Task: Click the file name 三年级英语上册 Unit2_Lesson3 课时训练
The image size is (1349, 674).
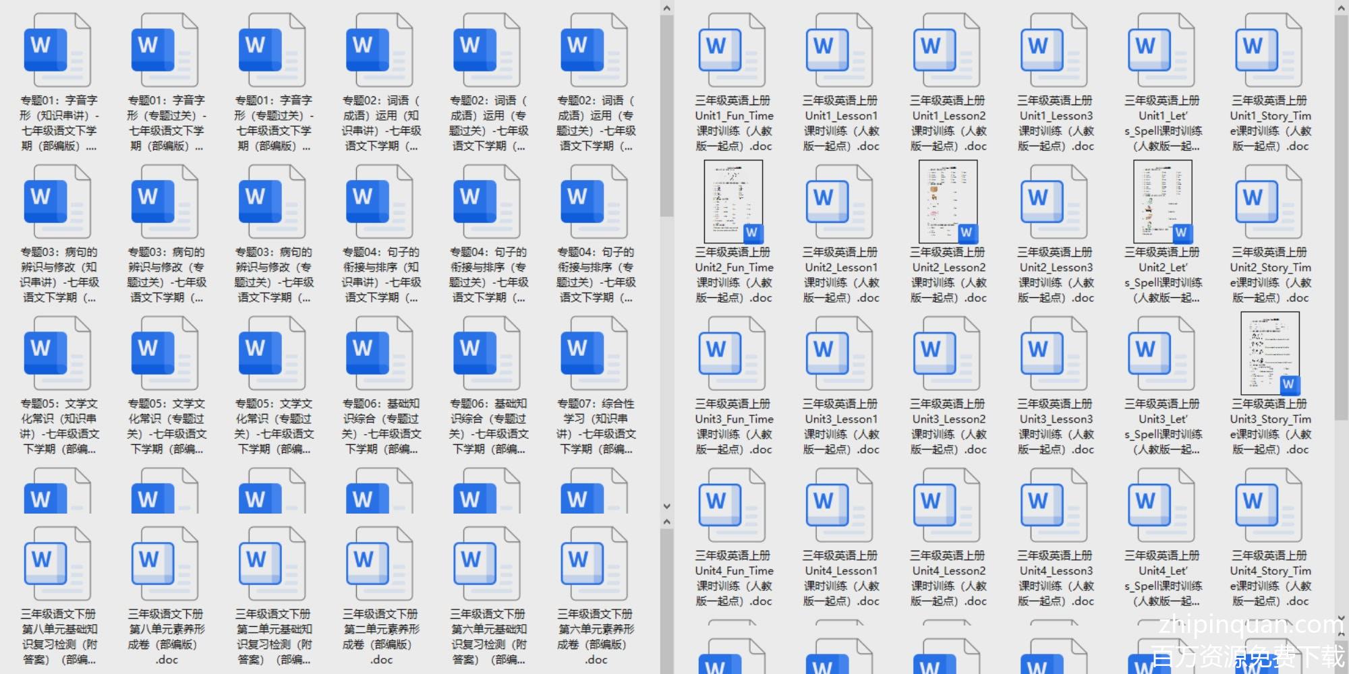Action: click(x=1056, y=275)
